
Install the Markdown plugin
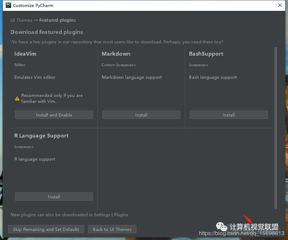(141, 115)
